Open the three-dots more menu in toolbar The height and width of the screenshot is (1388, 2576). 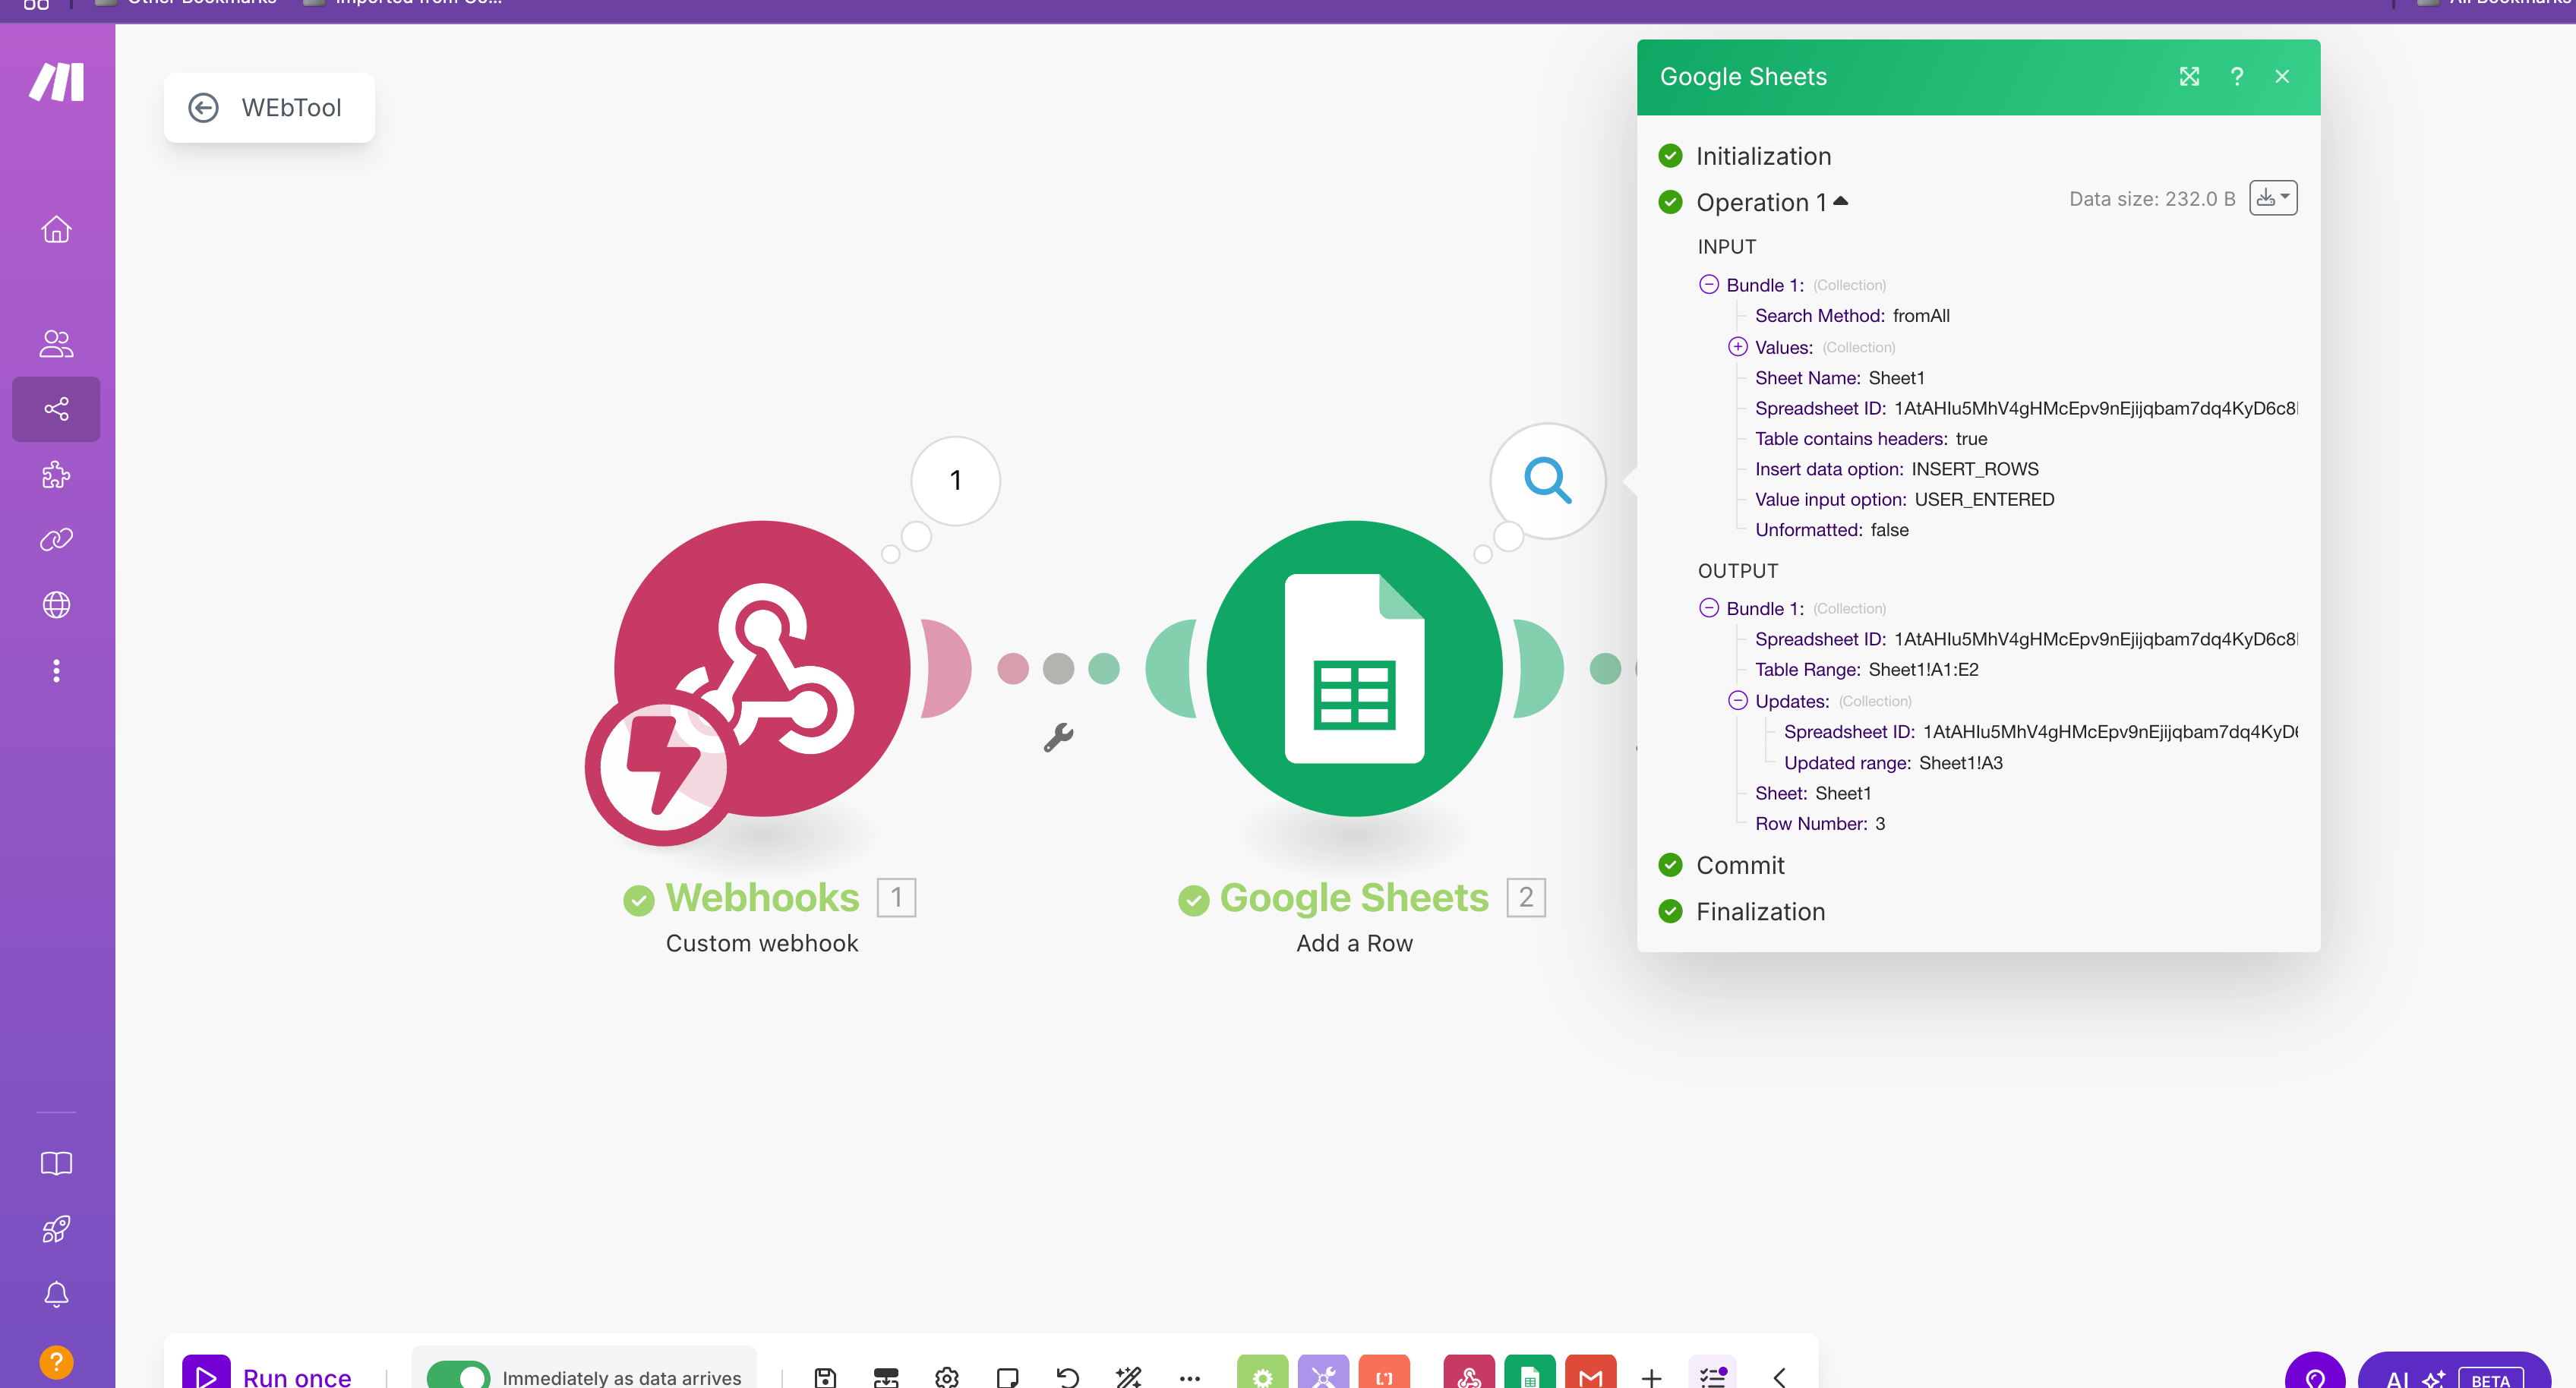point(1189,1378)
